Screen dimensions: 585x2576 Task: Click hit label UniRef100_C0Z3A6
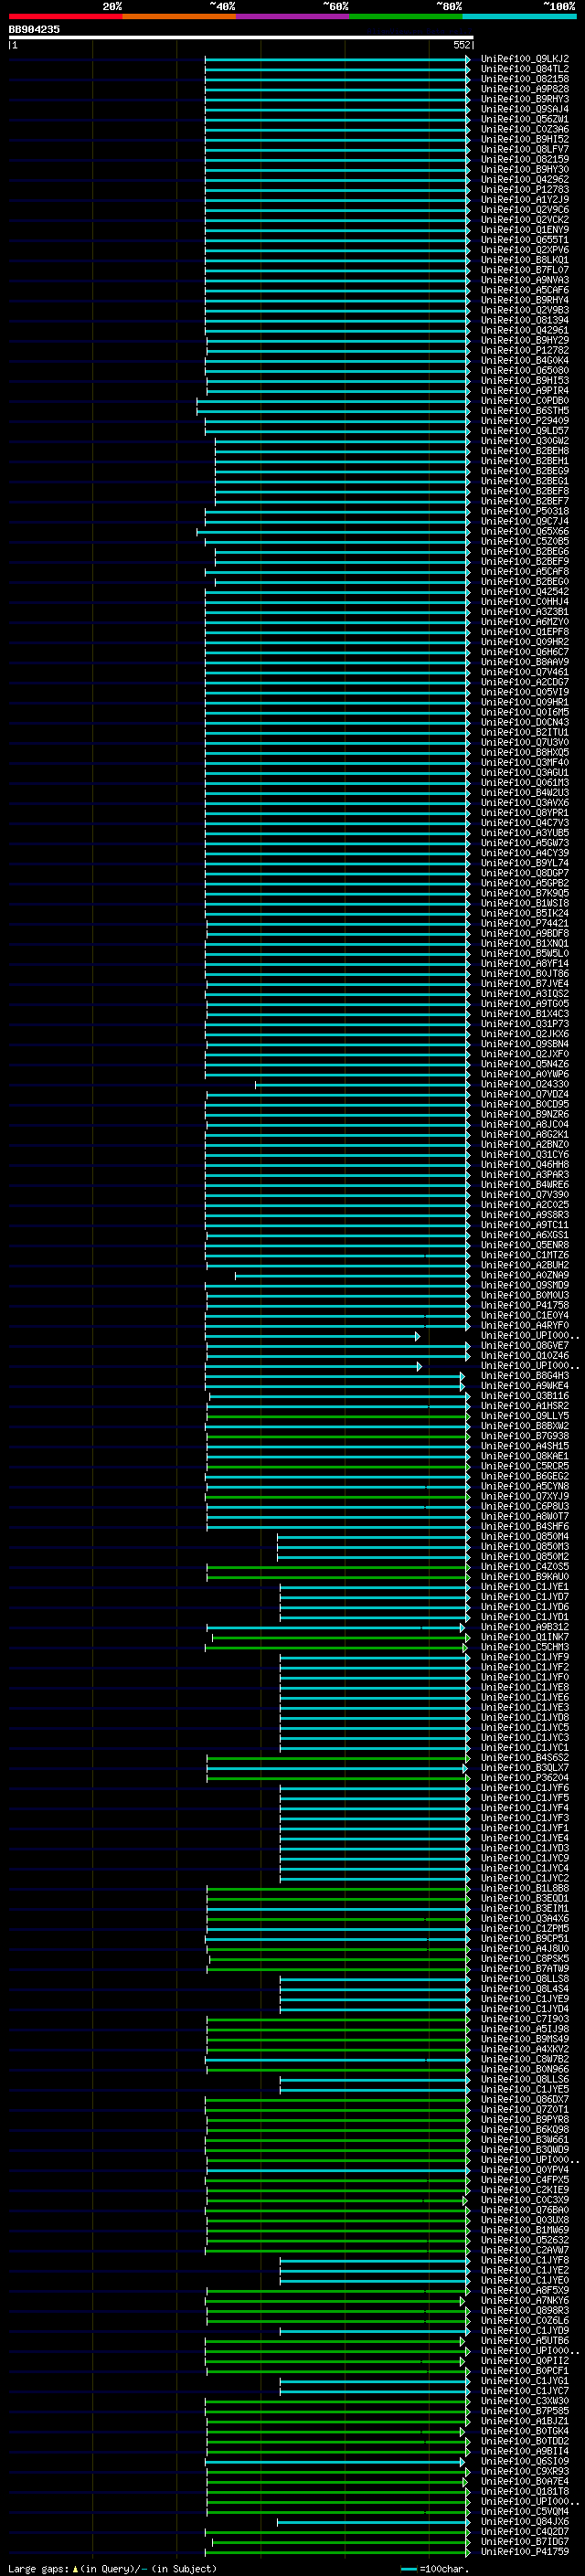pos(525,129)
